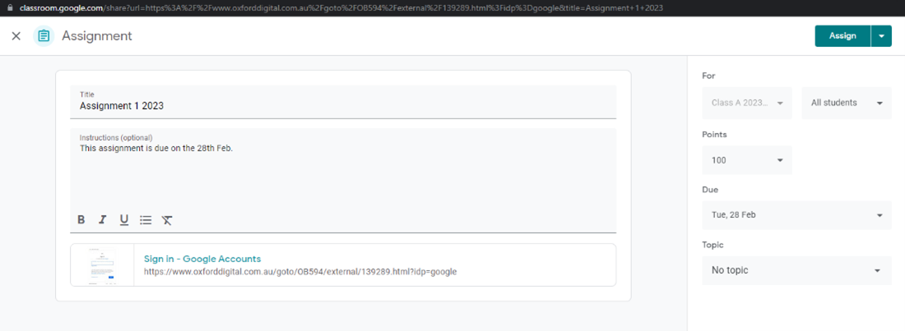Click the attached link preview thumbnail
This screenshot has height=331, width=905.
coord(103,264)
